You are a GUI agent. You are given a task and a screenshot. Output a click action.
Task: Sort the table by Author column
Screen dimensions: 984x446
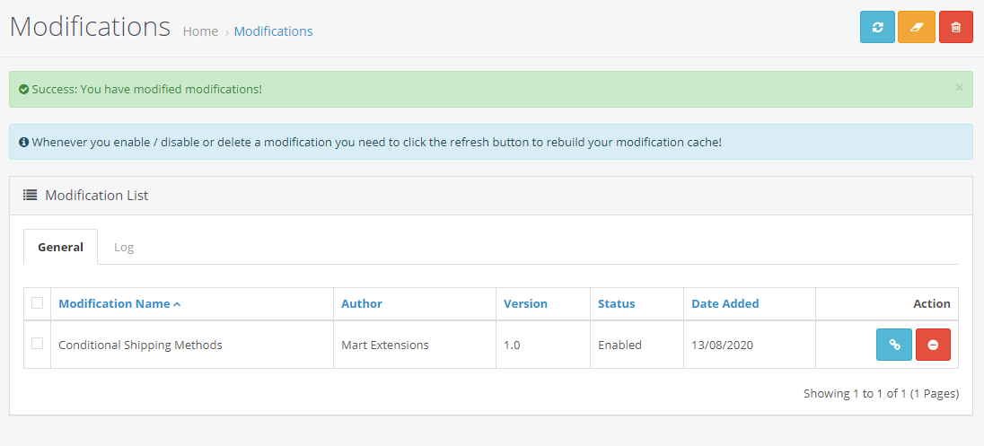[362, 304]
